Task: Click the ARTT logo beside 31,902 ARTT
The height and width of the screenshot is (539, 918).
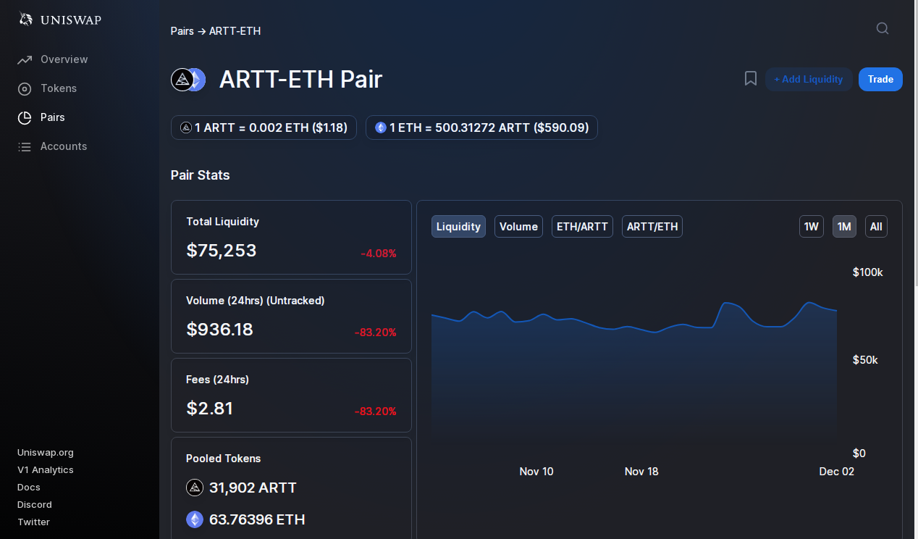Action: point(195,488)
